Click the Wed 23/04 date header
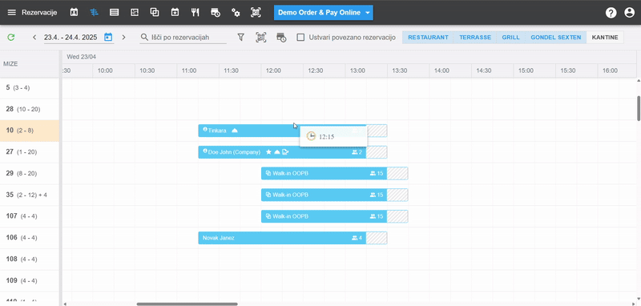The image size is (641, 306). point(82,57)
